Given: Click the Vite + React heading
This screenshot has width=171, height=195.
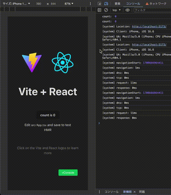Looking at the screenshot, I should tap(48, 92).
